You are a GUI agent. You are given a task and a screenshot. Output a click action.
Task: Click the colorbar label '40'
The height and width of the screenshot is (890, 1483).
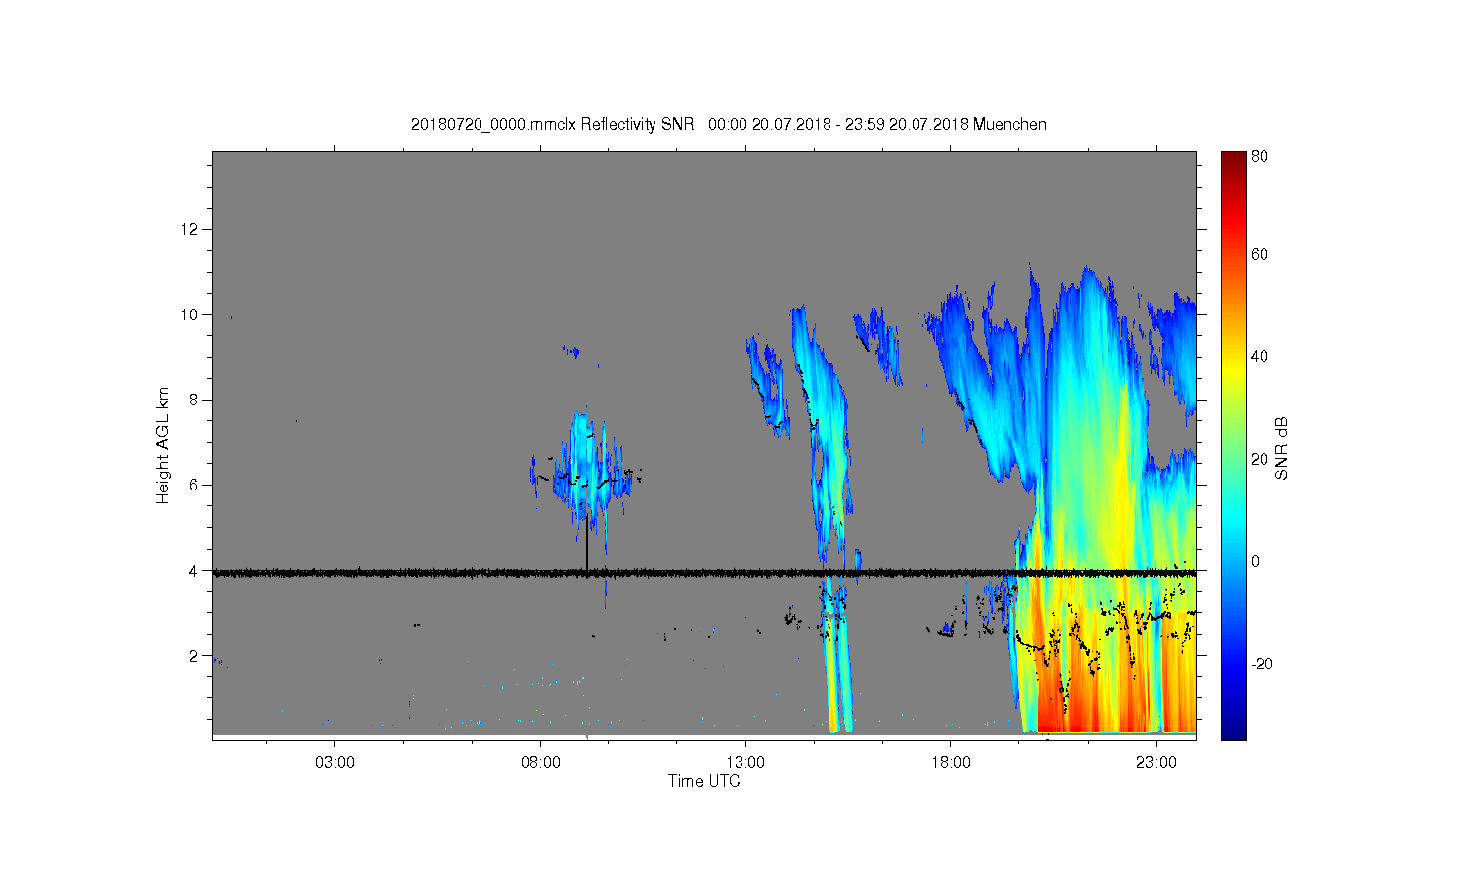[x=1260, y=357]
